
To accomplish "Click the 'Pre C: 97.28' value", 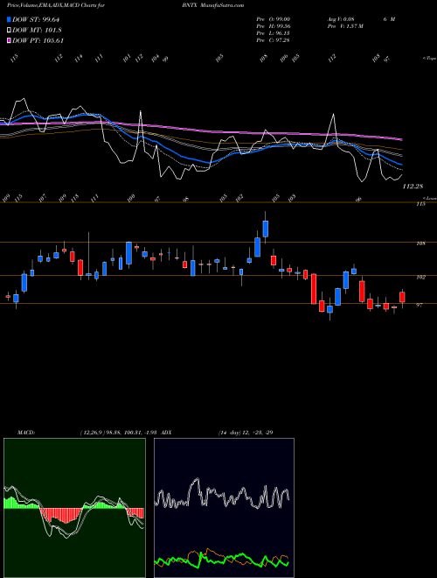I will click(273, 40).
